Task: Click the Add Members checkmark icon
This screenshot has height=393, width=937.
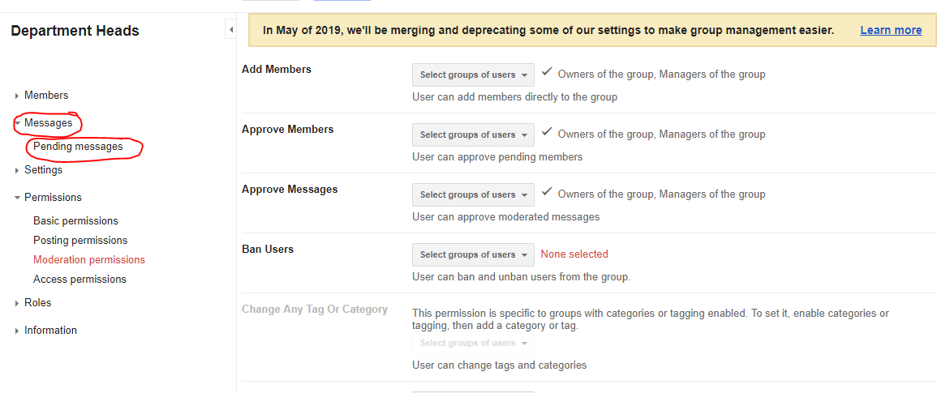Action: point(546,71)
